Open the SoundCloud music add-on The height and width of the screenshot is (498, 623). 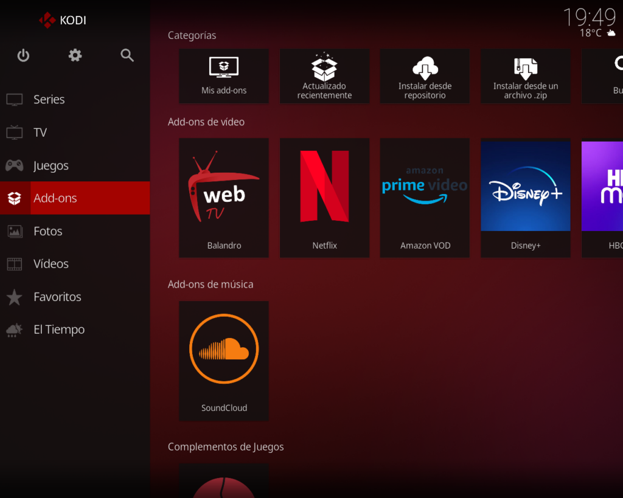pyautogui.click(x=224, y=360)
